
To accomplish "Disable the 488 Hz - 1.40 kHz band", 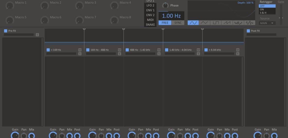I will click(x=127, y=50).
